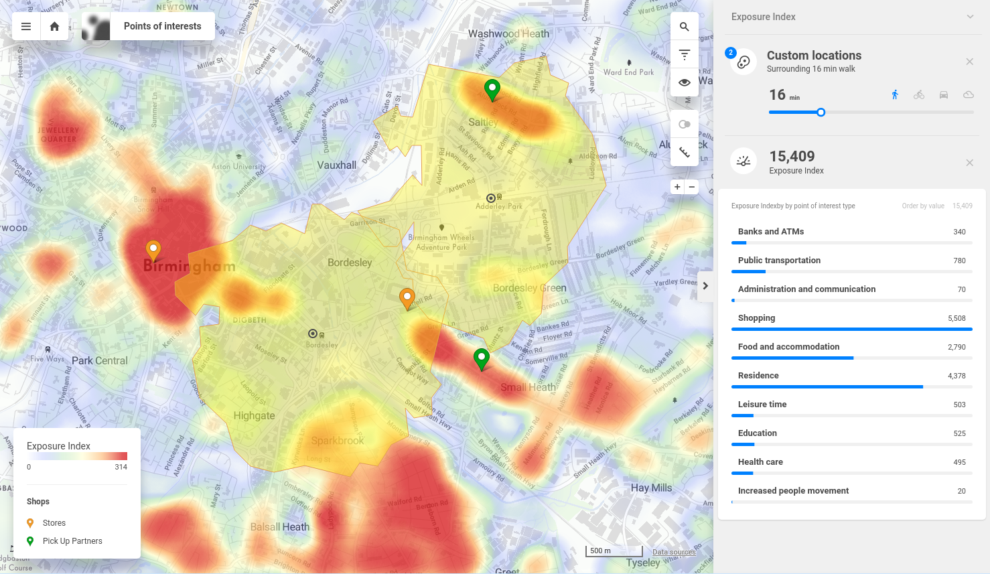The height and width of the screenshot is (574, 990).
Task: Open Order by value sorting
Action: pos(923,206)
